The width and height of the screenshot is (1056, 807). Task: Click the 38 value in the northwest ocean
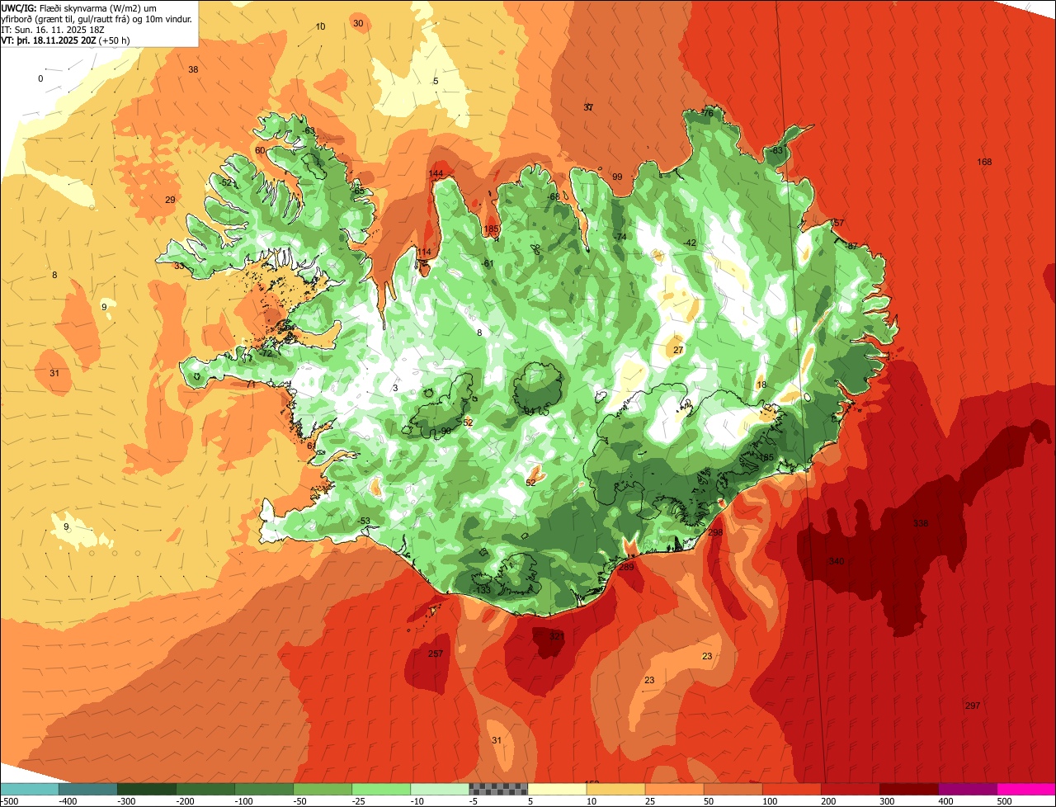click(193, 69)
